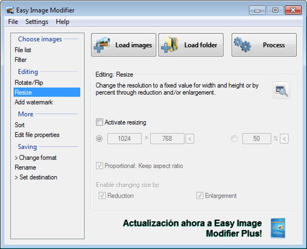Click the preview magnifier icon

point(281,90)
